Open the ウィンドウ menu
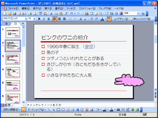158x118 pixels. [105, 8]
